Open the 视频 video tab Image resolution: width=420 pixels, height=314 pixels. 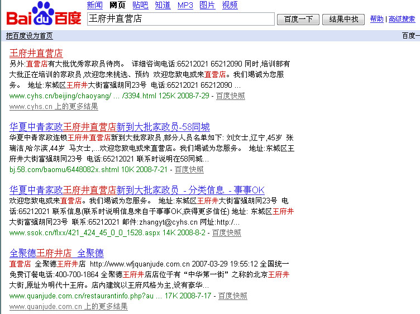click(230, 6)
